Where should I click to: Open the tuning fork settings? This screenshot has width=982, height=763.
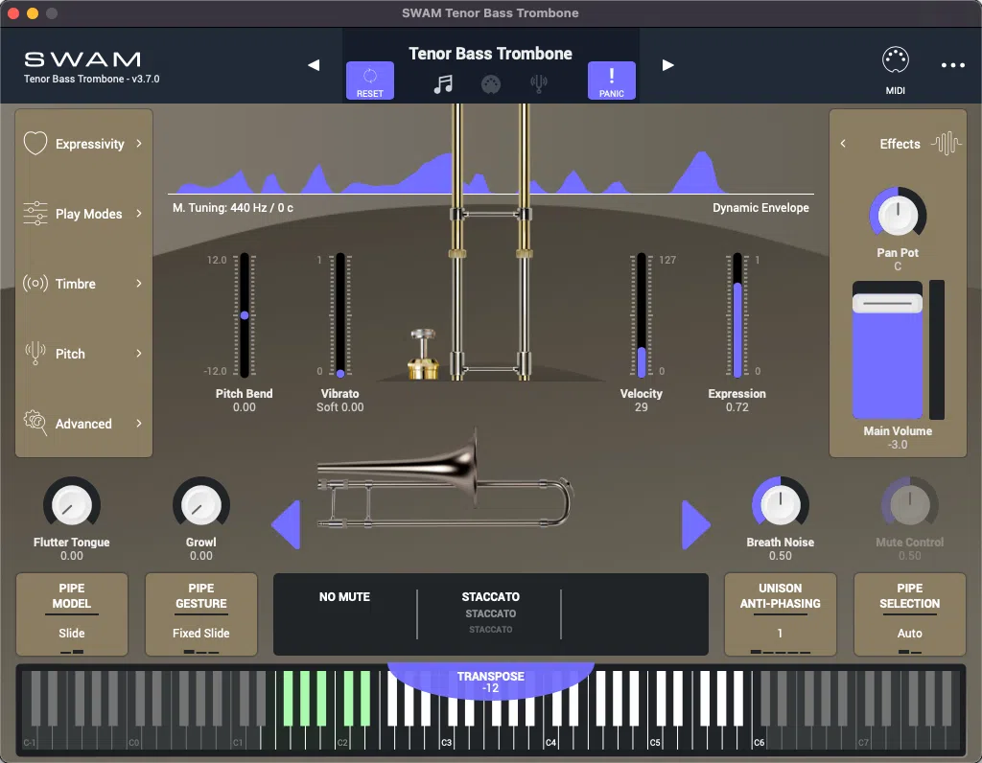[x=538, y=84]
